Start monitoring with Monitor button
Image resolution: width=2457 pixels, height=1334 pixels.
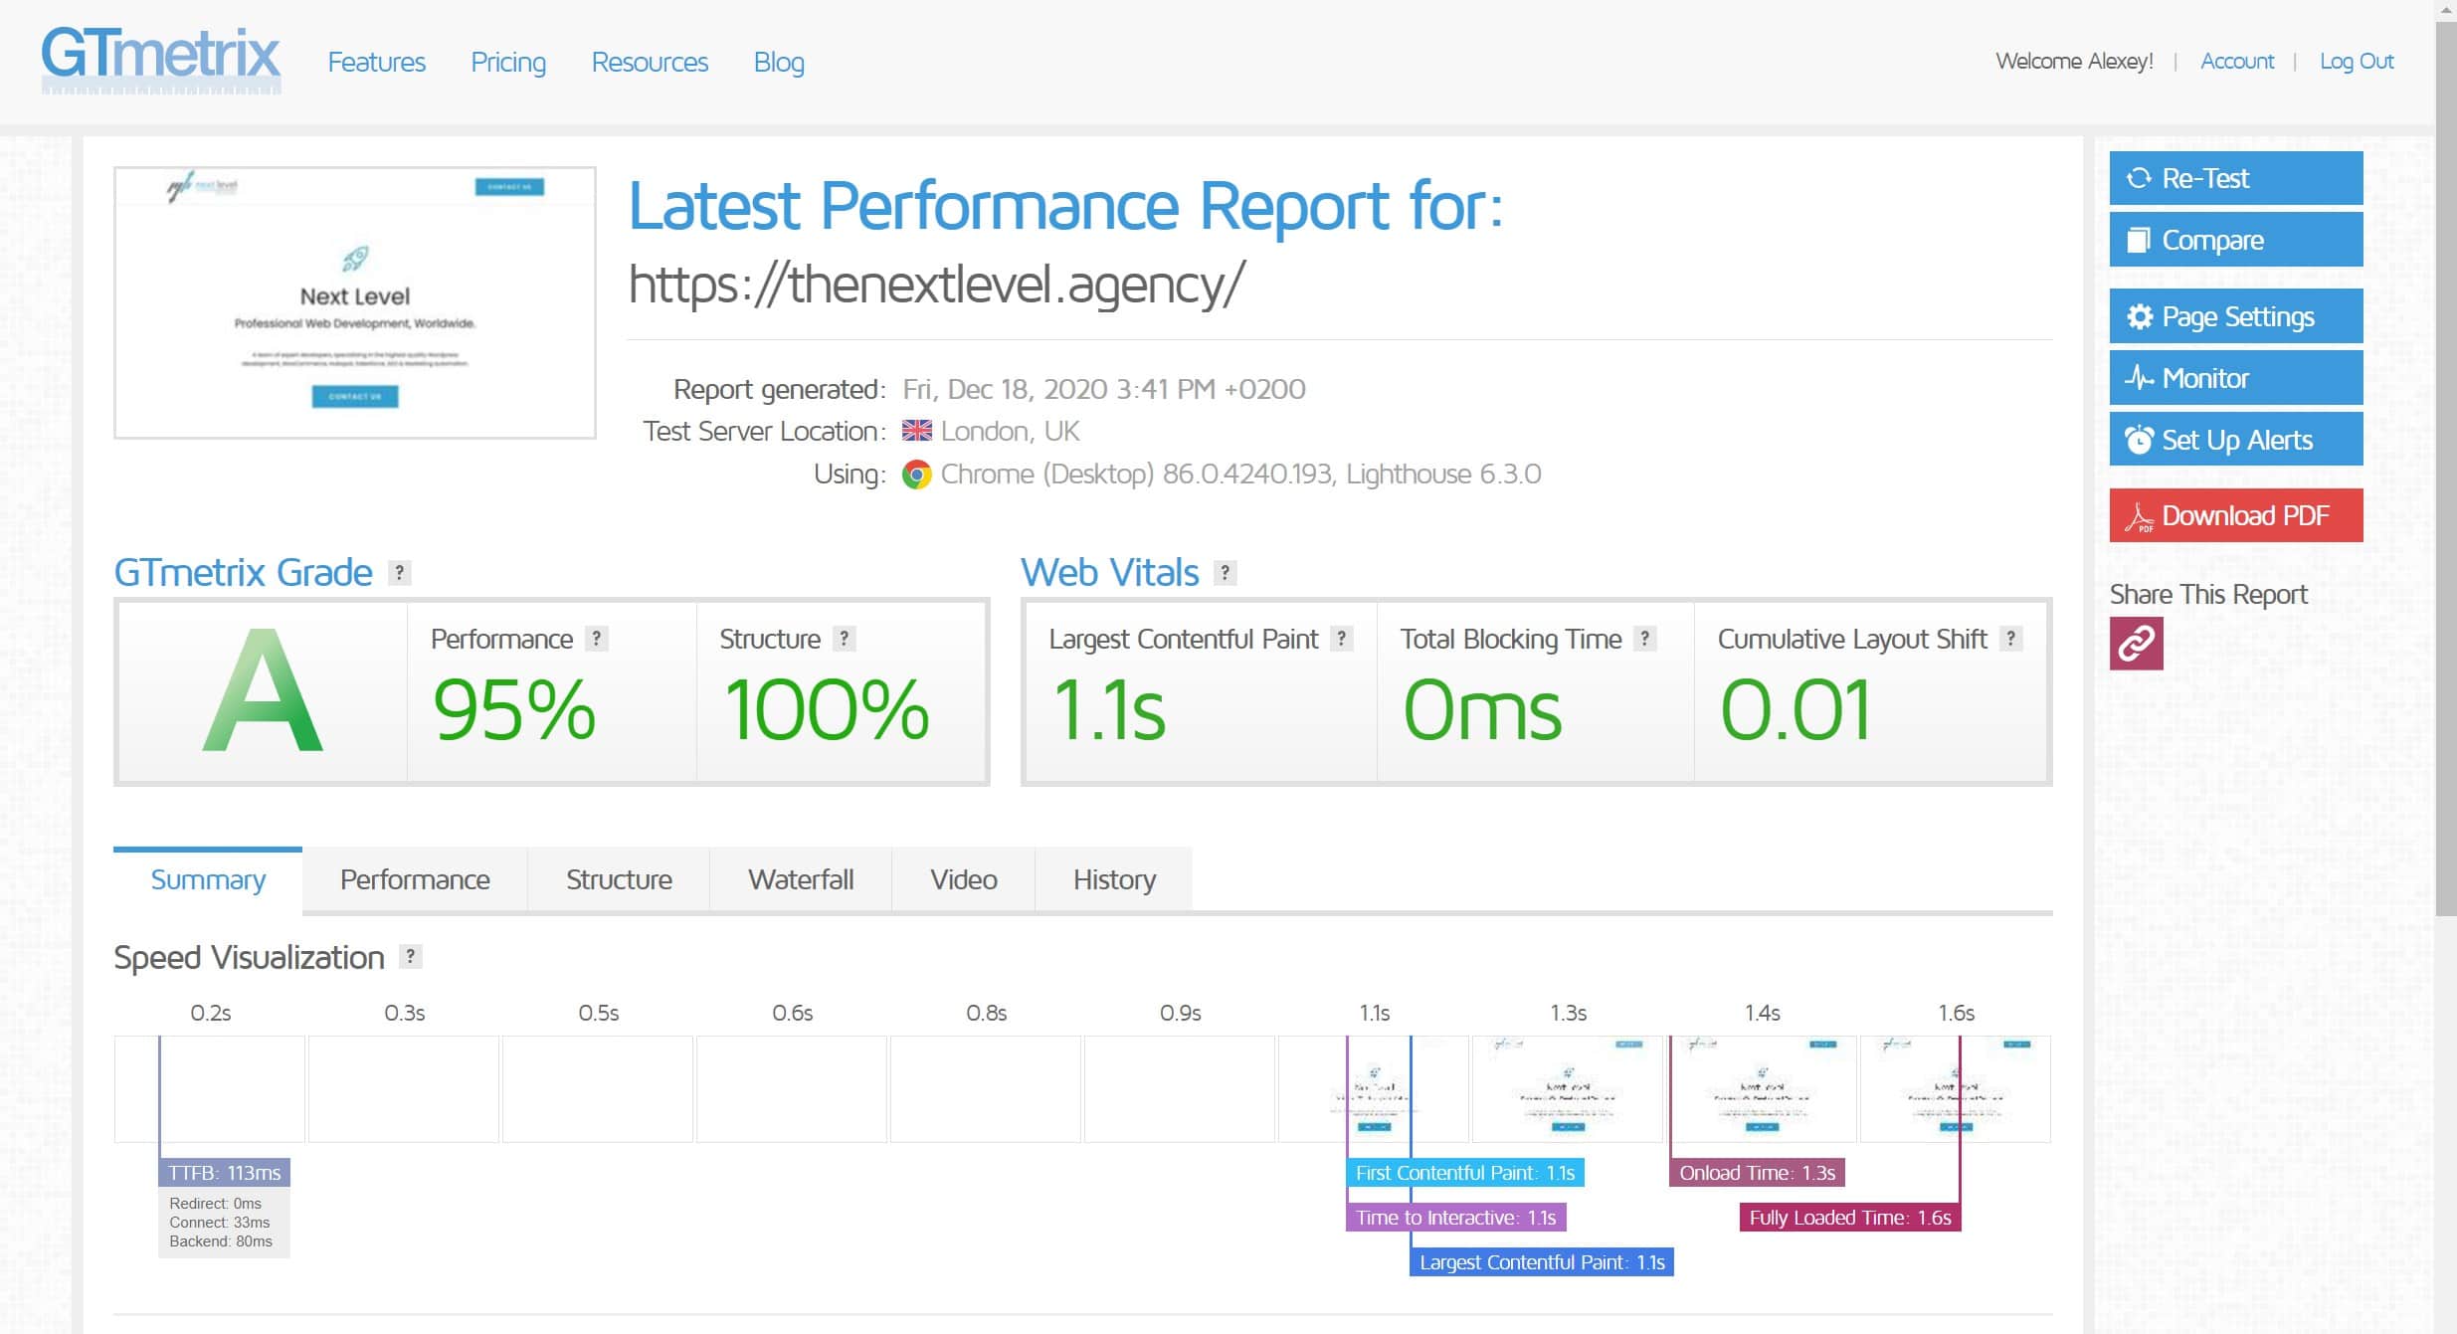pyautogui.click(x=2235, y=378)
